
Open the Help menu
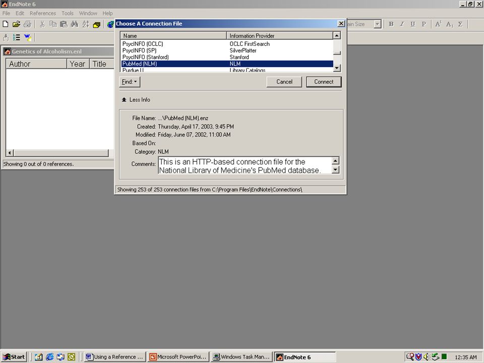click(x=107, y=13)
